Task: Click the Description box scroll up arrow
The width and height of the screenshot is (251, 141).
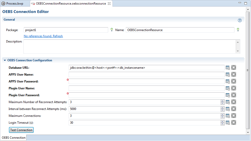Action: coord(238,42)
